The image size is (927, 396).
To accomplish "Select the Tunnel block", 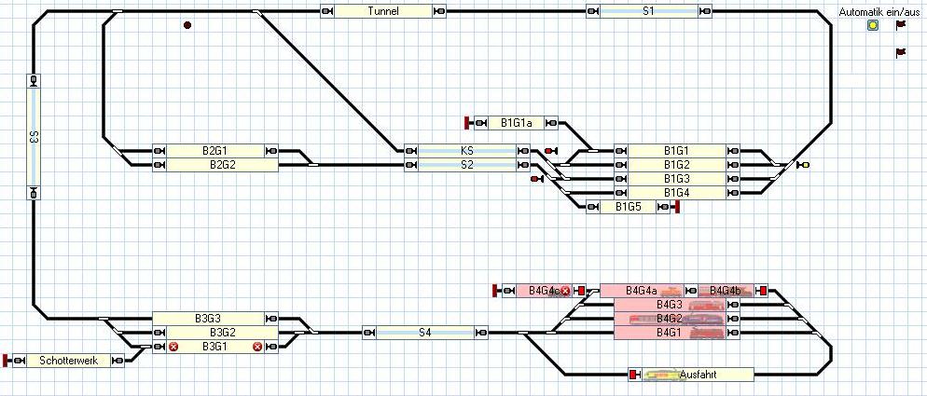I will (383, 11).
